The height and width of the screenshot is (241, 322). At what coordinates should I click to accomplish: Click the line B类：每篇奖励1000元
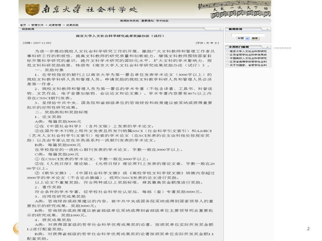click(58, 145)
